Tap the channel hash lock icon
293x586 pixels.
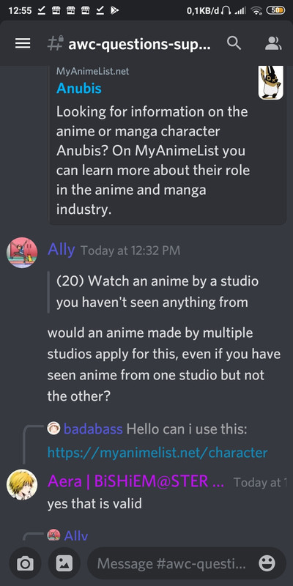(x=56, y=44)
